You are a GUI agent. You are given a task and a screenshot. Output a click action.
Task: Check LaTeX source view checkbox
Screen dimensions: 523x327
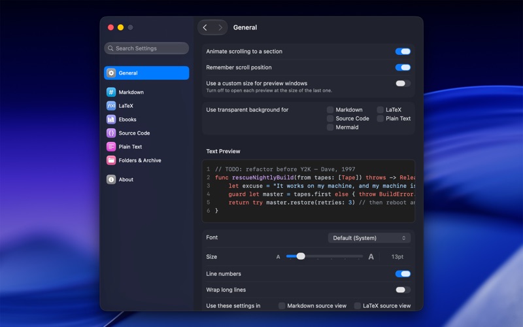point(358,305)
